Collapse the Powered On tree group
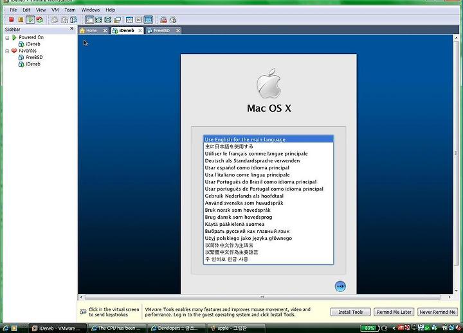The image size is (463, 333). pyautogui.click(x=7, y=38)
